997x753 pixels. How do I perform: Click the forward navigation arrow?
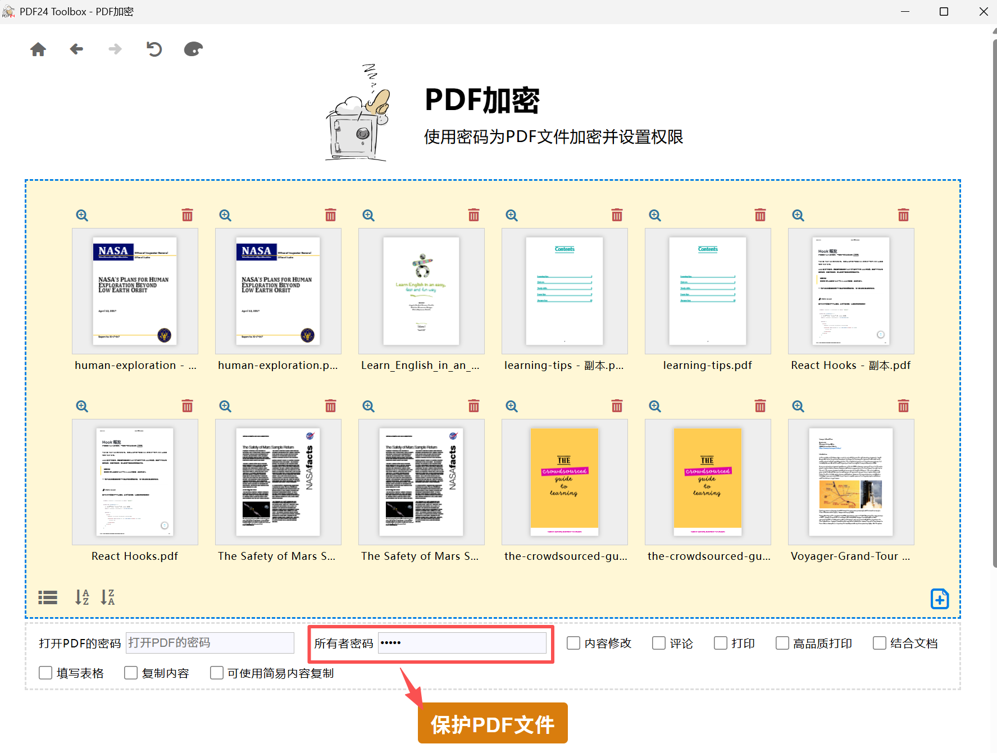point(115,49)
